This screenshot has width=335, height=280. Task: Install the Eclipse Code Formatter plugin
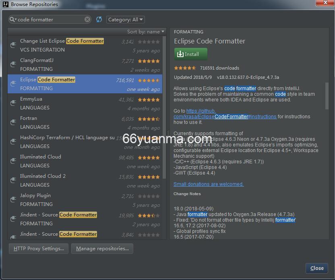(190, 54)
